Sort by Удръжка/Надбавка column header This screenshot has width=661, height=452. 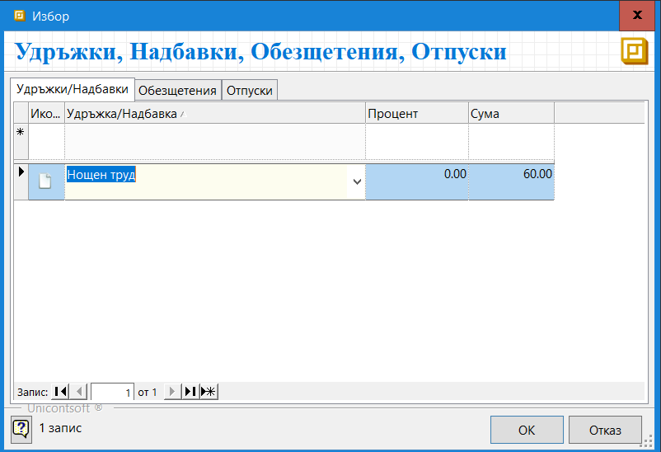click(214, 114)
